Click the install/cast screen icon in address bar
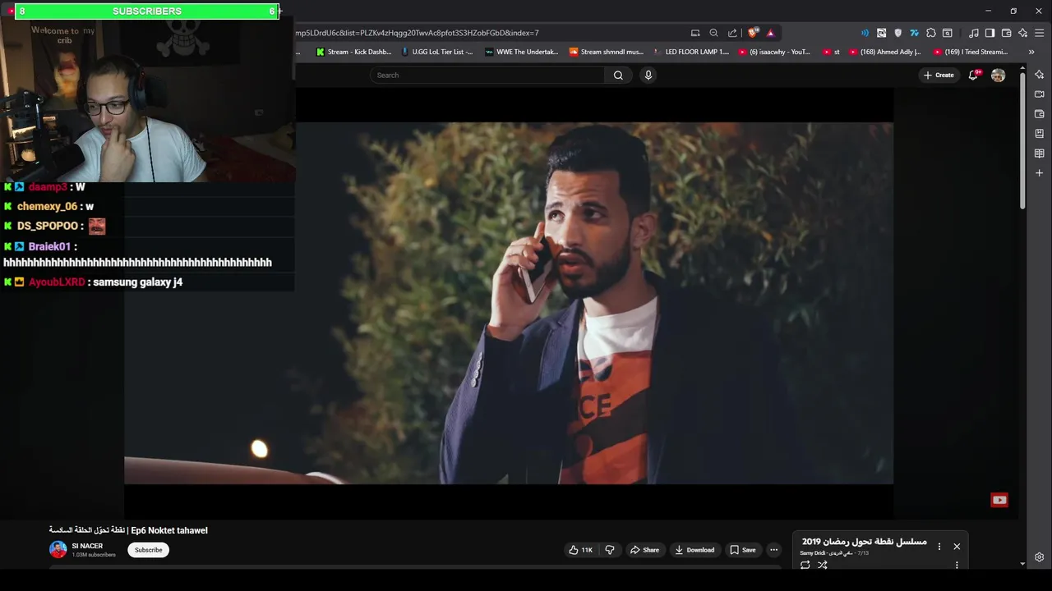 [695, 33]
